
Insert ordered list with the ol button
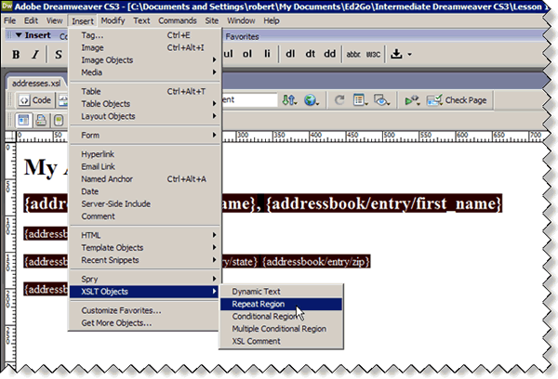pyautogui.click(x=247, y=54)
